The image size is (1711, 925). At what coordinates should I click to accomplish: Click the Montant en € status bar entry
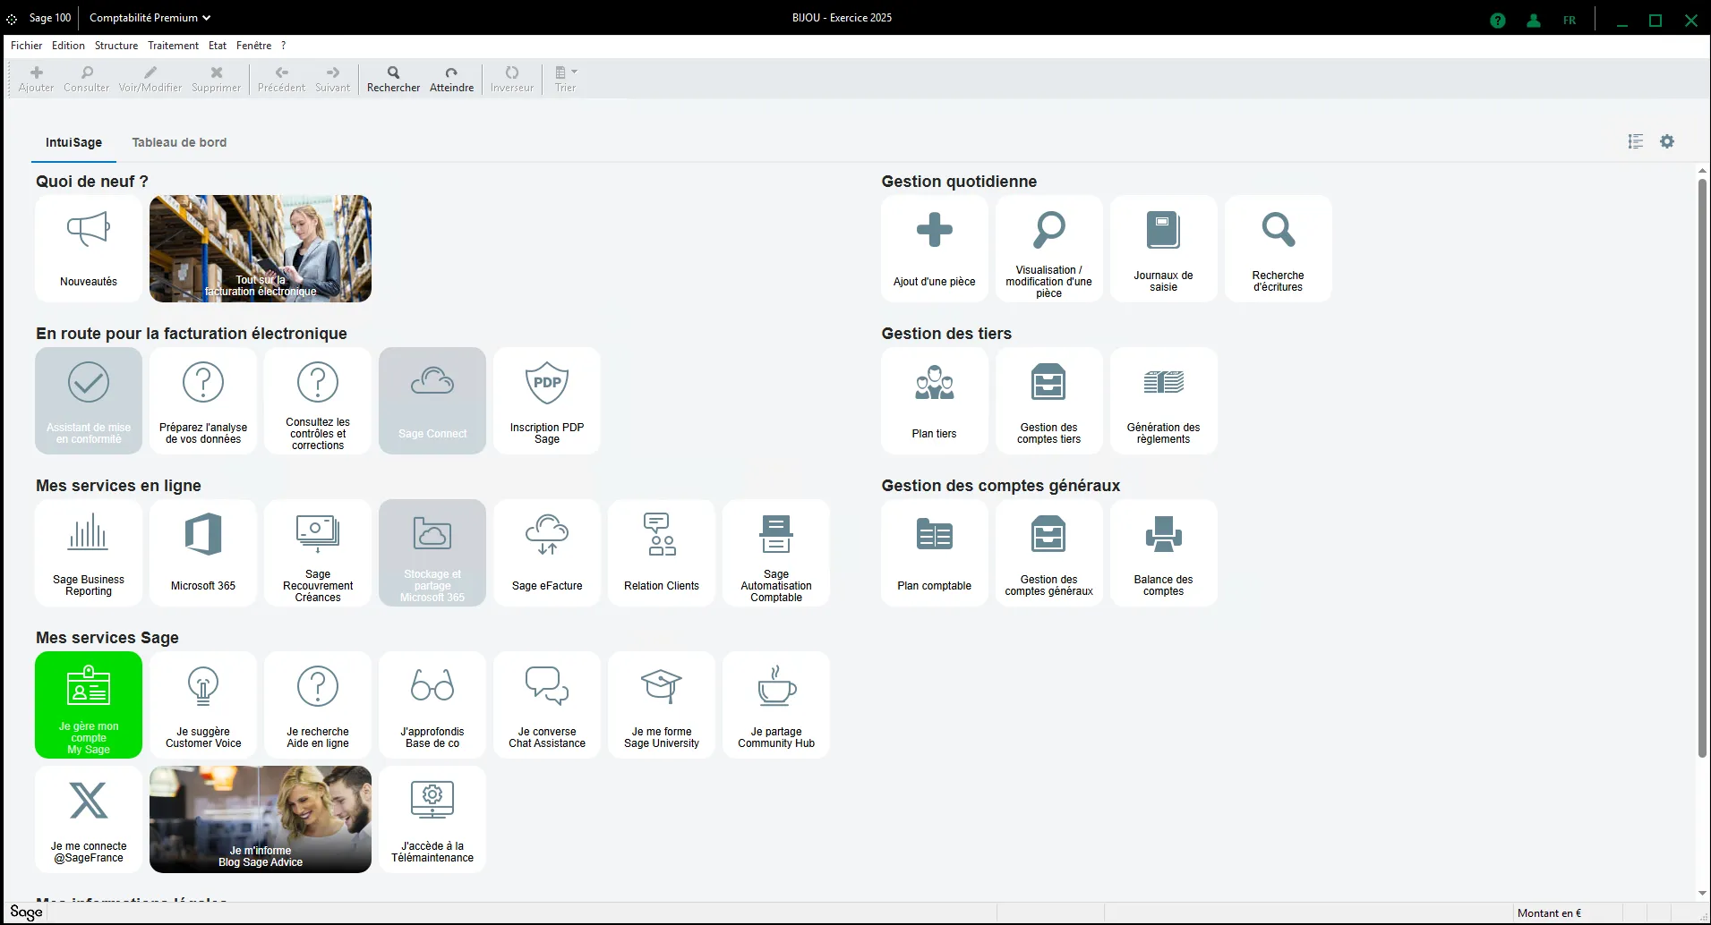[x=1549, y=913]
